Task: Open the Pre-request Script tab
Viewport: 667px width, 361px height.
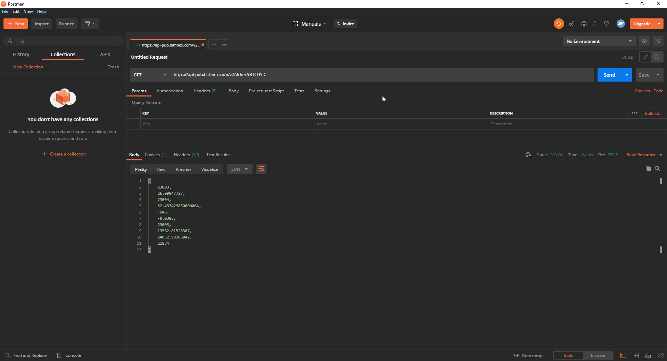Action: click(266, 91)
